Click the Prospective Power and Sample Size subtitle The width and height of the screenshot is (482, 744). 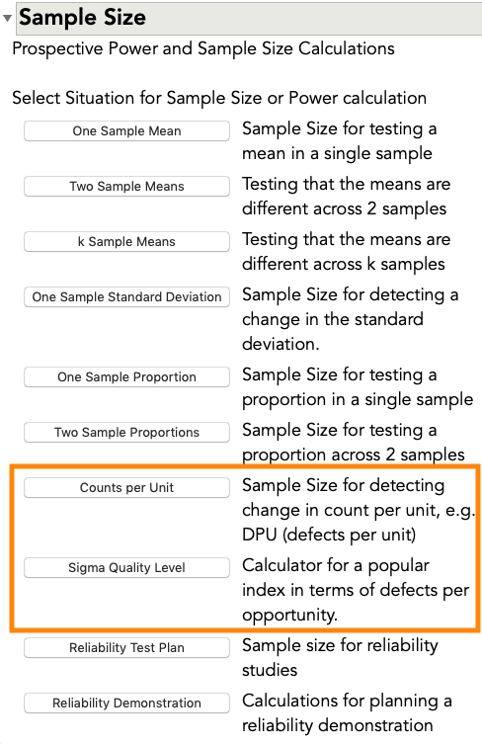[x=203, y=48]
